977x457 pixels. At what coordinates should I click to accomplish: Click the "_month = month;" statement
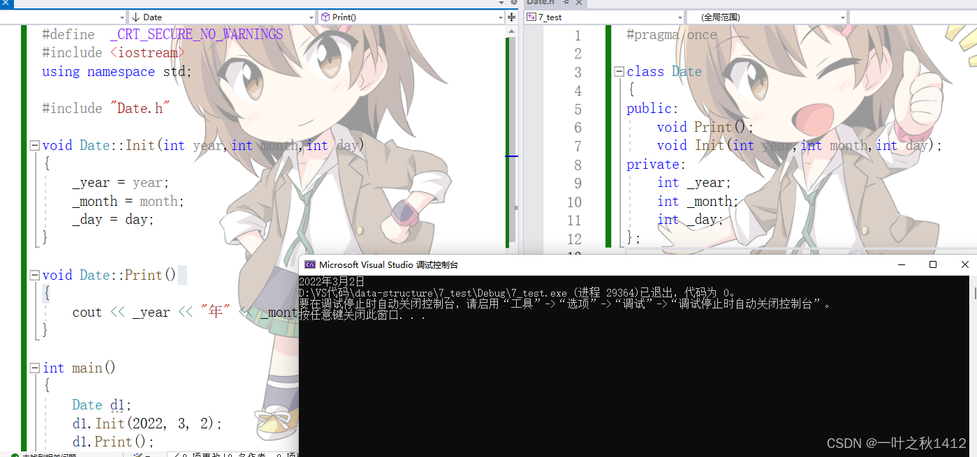[128, 201]
